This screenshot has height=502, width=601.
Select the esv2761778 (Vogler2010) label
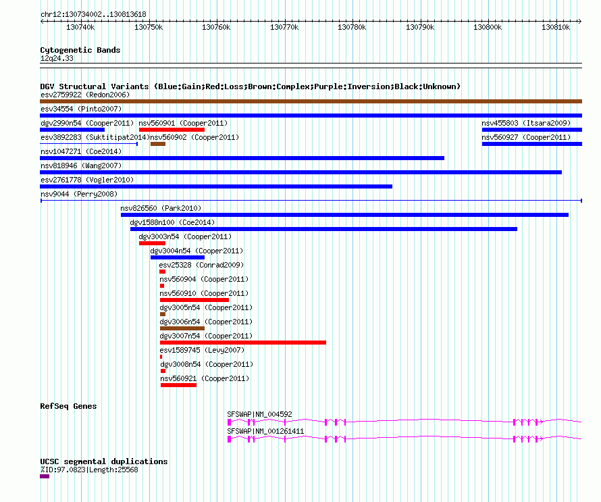tap(87, 180)
